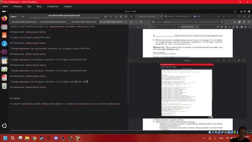Open File Explorer from Windows taskbar
This screenshot has width=252, height=142.
pyautogui.click(x=27, y=138)
